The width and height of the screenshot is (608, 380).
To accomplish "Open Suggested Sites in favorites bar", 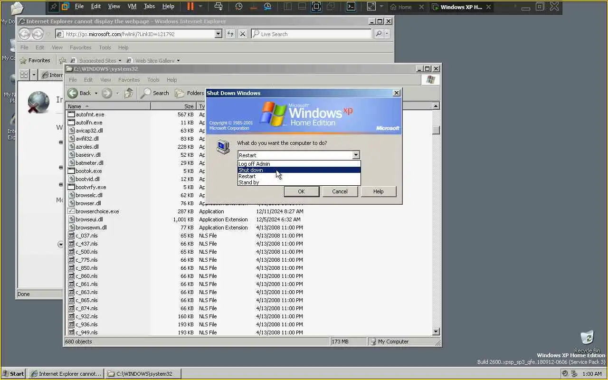I will (x=96, y=61).
